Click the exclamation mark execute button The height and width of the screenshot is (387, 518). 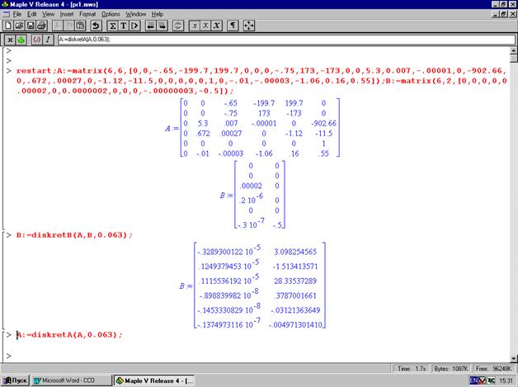(x=49, y=39)
